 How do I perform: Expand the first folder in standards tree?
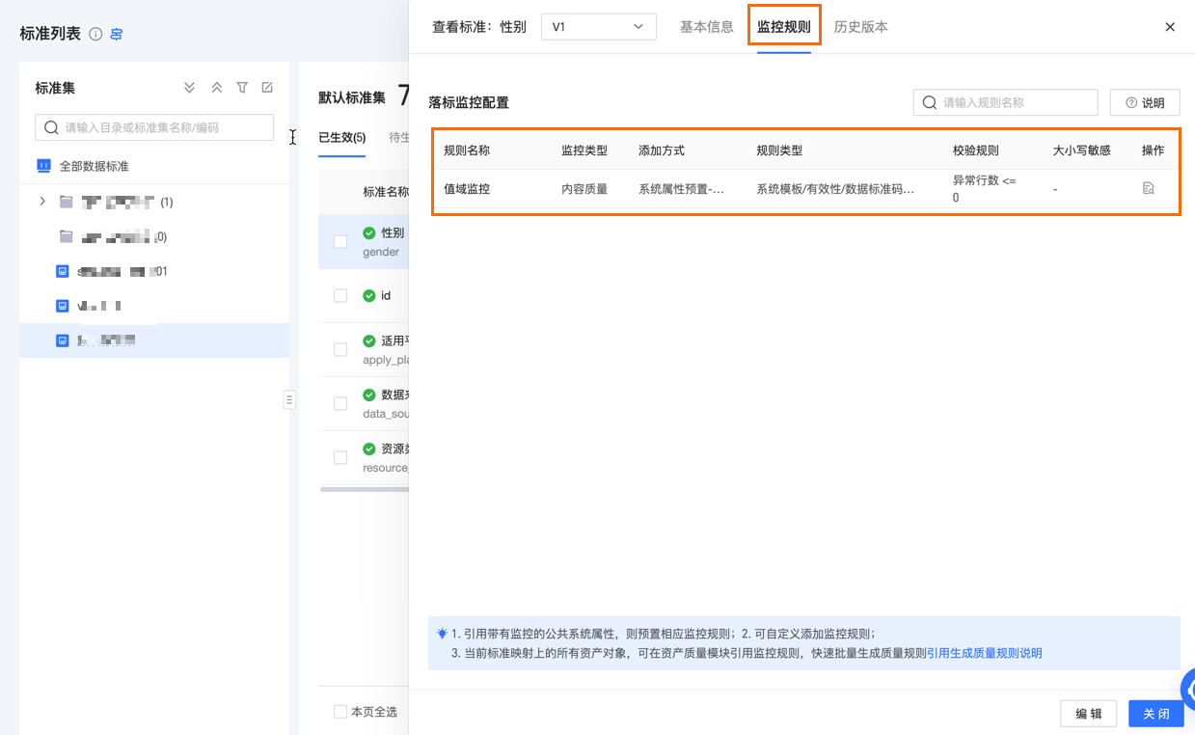[41, 202]
